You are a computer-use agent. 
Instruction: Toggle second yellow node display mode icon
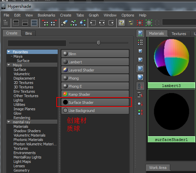coord(131,23)
